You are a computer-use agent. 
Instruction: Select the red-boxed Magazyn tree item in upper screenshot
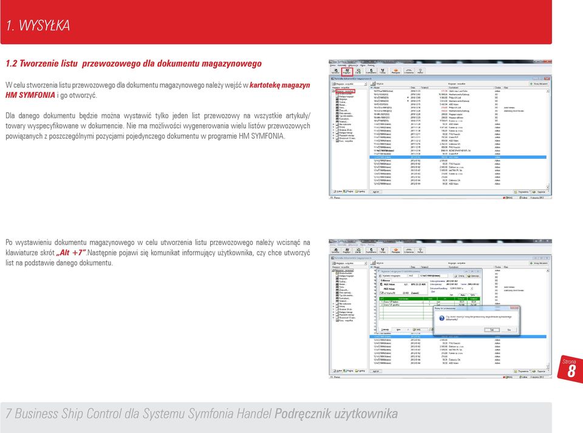tap(346, 91)
